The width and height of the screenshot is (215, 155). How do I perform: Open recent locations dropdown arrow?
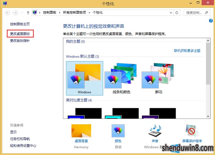[x=22, y=13]
